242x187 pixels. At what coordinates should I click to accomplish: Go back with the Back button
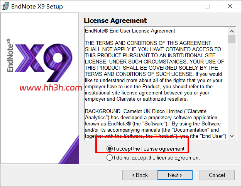tap(140, 175)
